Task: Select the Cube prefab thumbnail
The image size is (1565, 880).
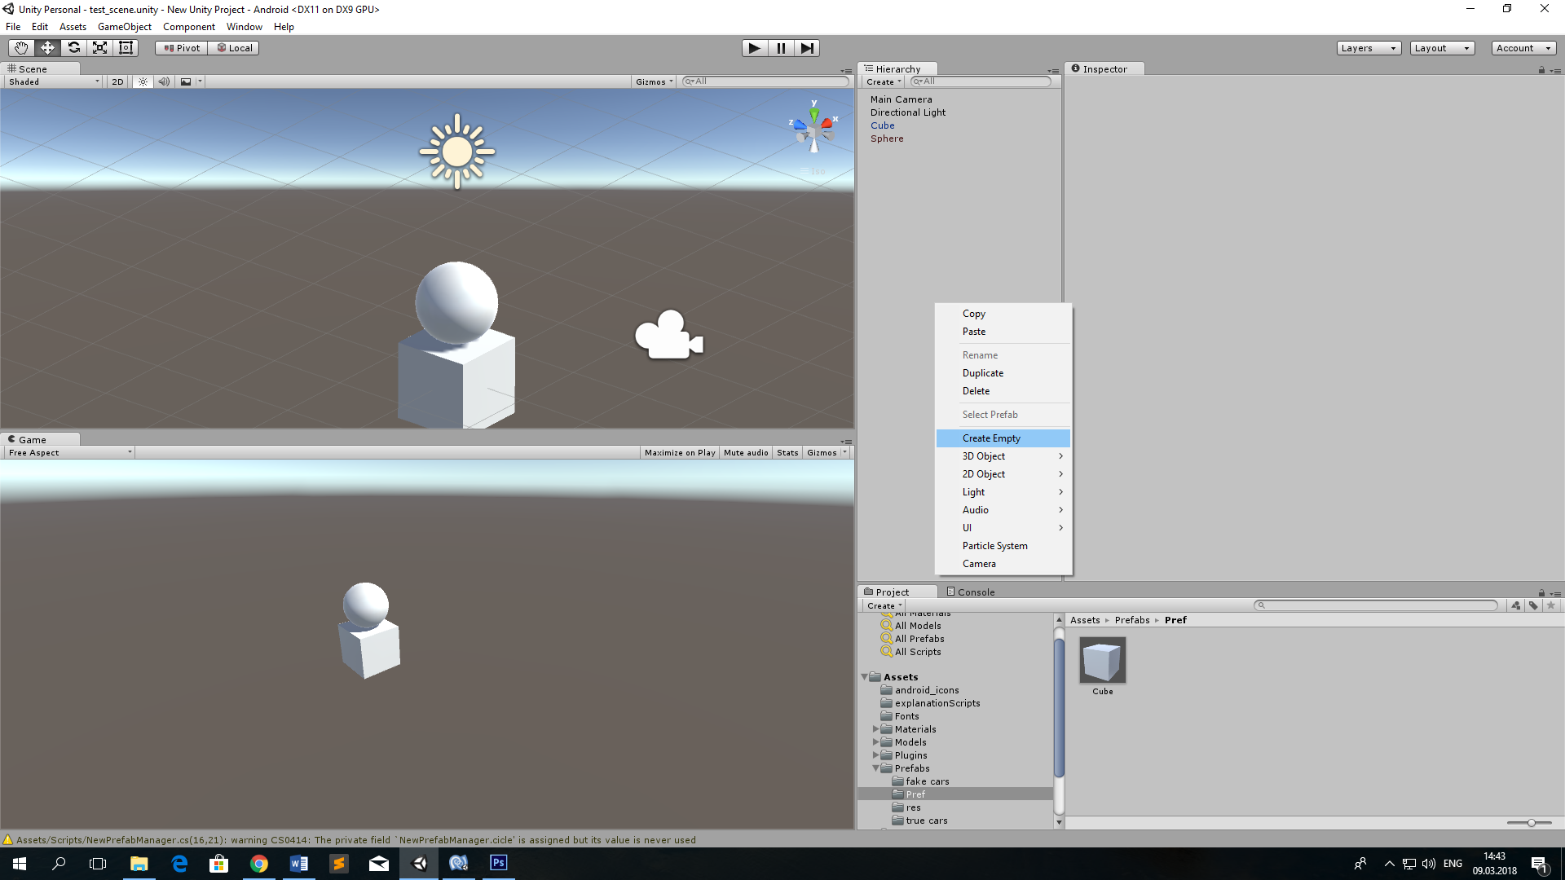Action: click(x=1102, y=660)
